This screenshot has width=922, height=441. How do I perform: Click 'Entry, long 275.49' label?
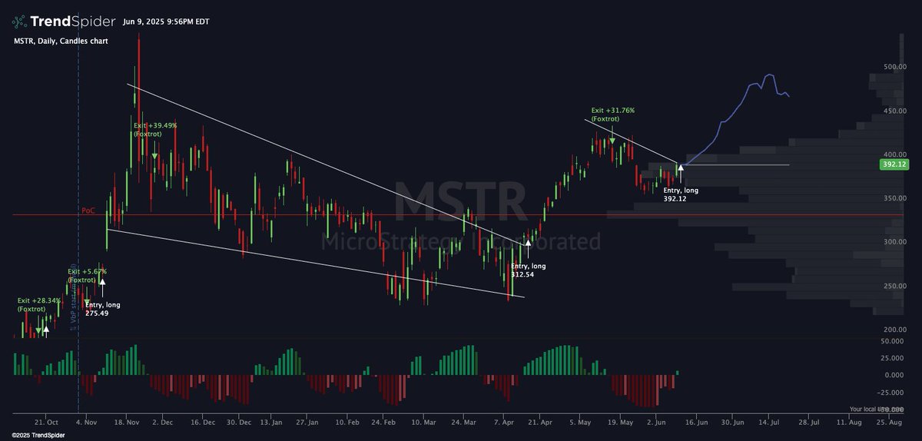[102, 309]
